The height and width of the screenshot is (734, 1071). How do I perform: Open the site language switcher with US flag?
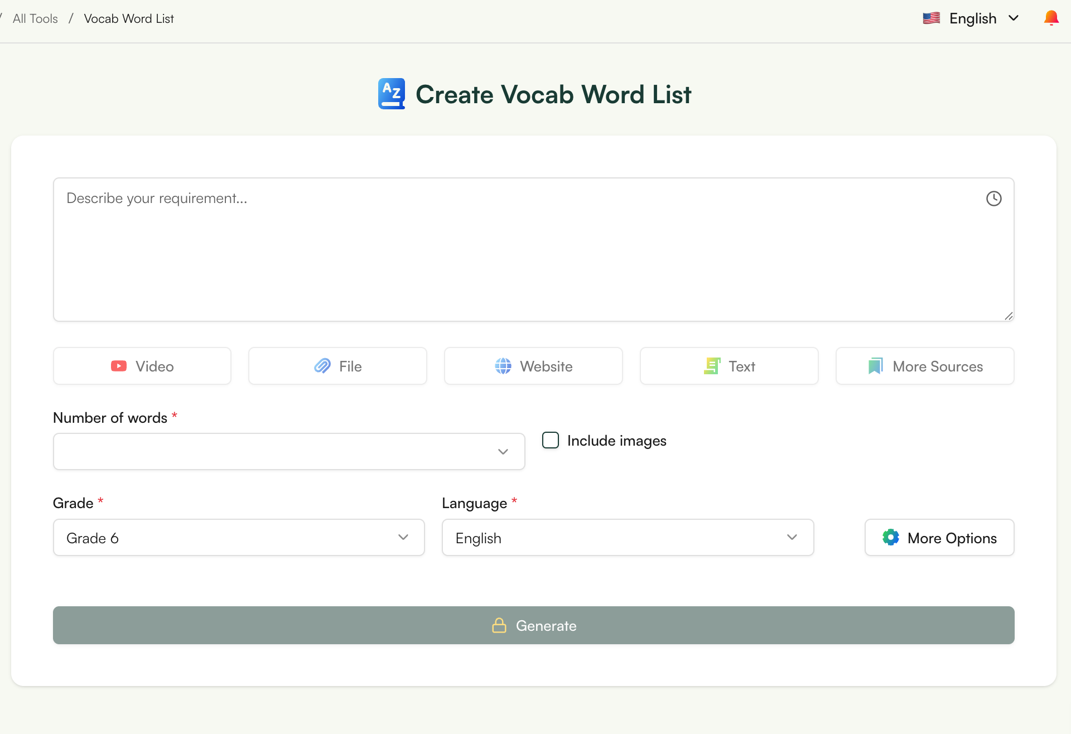971,18
